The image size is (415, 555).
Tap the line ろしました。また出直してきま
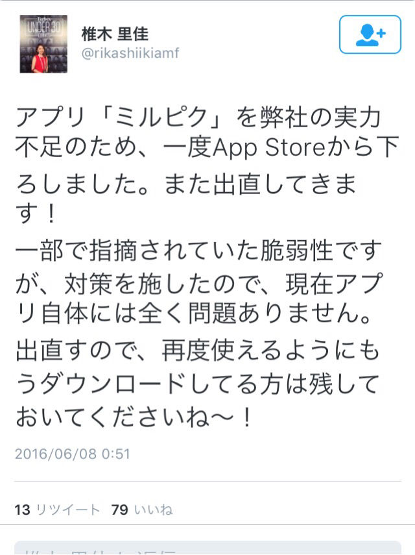(x=186, y=184)
